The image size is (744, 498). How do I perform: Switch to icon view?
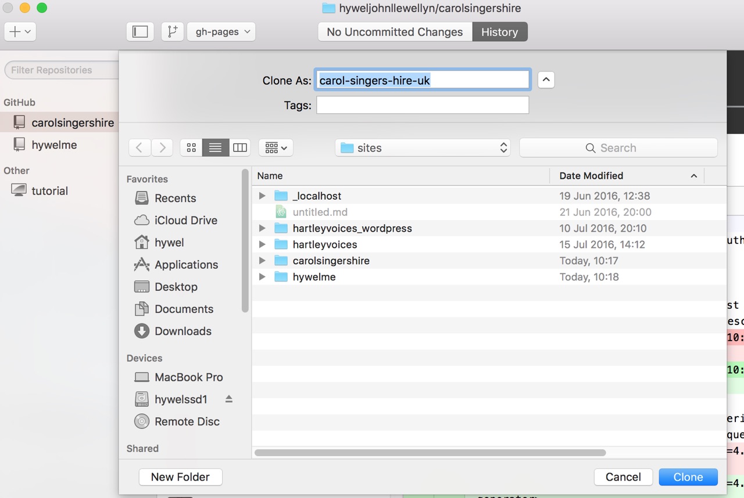tap(191, 147)
